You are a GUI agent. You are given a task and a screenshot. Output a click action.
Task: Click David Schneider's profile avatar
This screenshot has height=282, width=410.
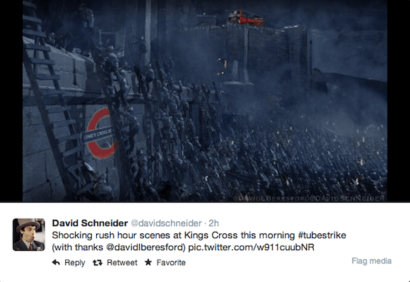(x=28, y=234)
